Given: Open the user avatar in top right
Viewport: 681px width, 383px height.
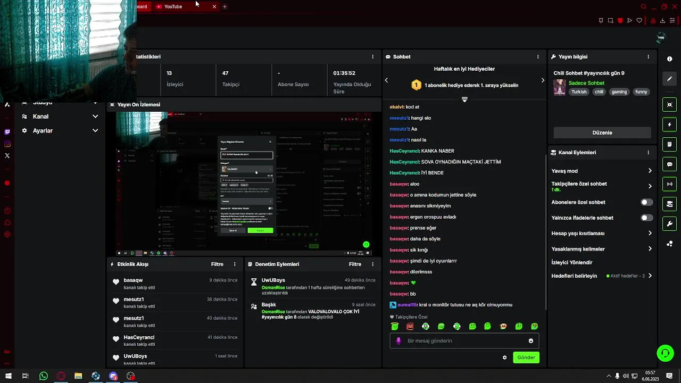Looking at the screenshot, I should click(x=661, y=37).
